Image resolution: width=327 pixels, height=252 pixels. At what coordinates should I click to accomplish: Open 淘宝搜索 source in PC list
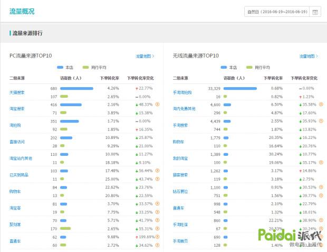click(17, 109)
